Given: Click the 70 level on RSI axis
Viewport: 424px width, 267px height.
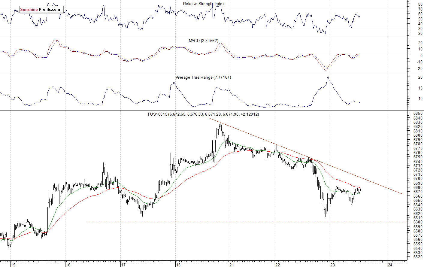Looking at the screenshot, I should 420,9.
